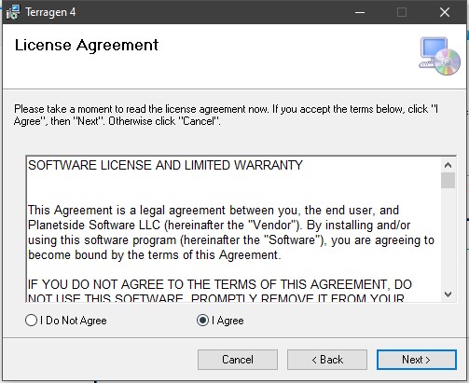Click the license text scroll up arrow

pos(448,165)
